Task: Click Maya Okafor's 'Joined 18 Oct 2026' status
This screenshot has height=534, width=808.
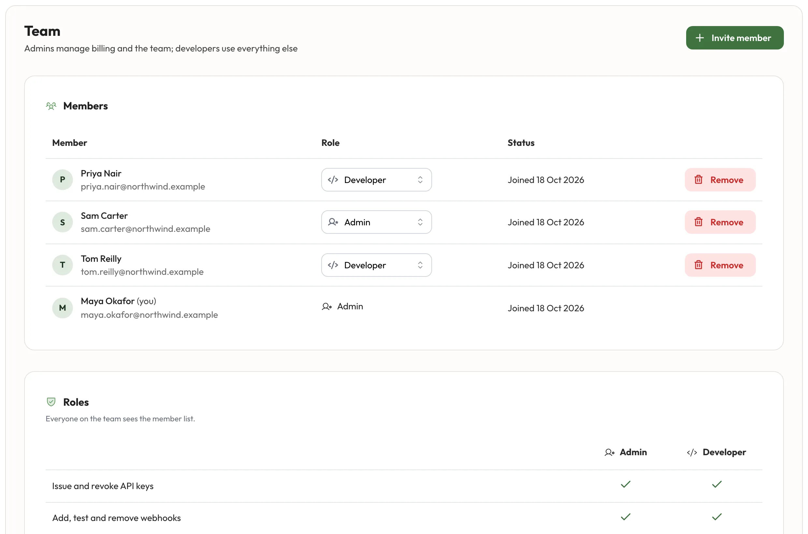Action: click(546, 308)
